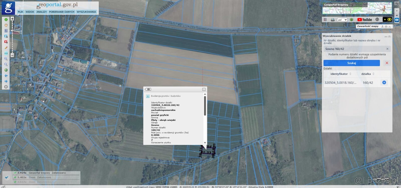Go to previous map view arrow

[x=6, y=76]
